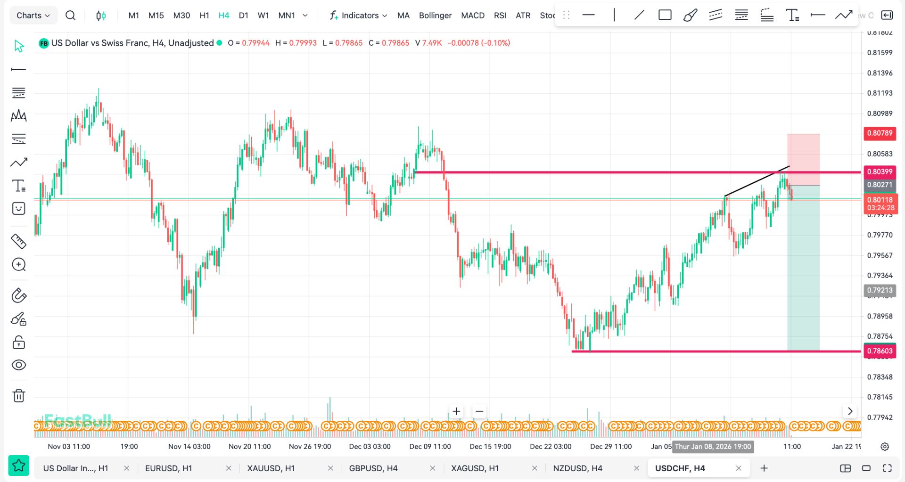The height and width of the screenshot is (482, 905).
Task: Switch to the XAUUSD, H1 tab
Action: (x=271, y=468)
